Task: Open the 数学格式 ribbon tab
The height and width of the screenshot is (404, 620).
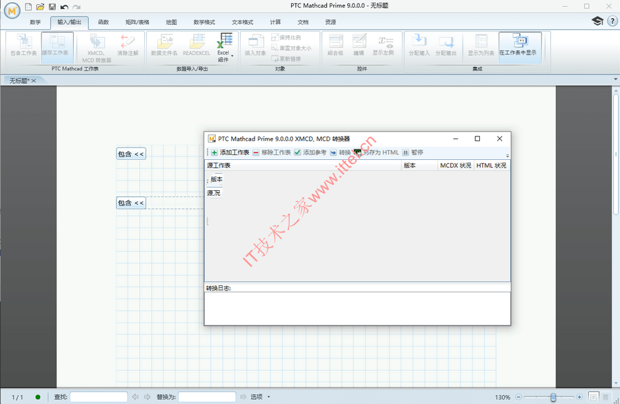Action: (x=204, y=22)
